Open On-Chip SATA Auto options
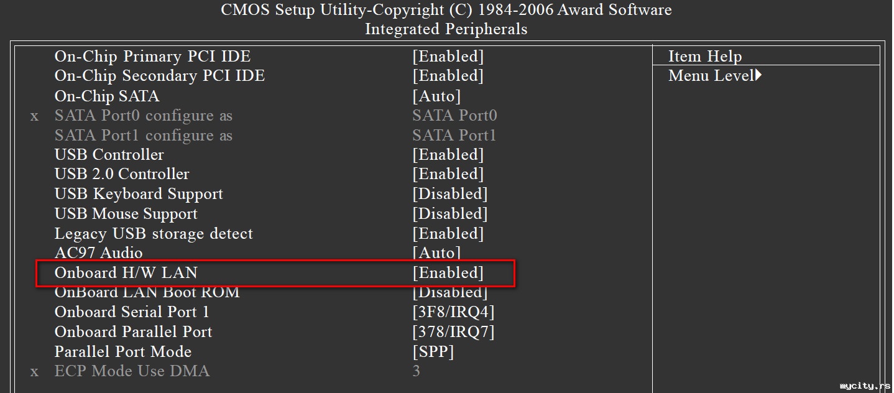The height and width of the screenshot is (393, 894). [x=436, y=96]
